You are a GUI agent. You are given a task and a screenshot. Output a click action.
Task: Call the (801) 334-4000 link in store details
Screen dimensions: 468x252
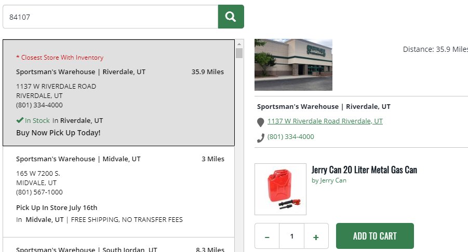290,137
